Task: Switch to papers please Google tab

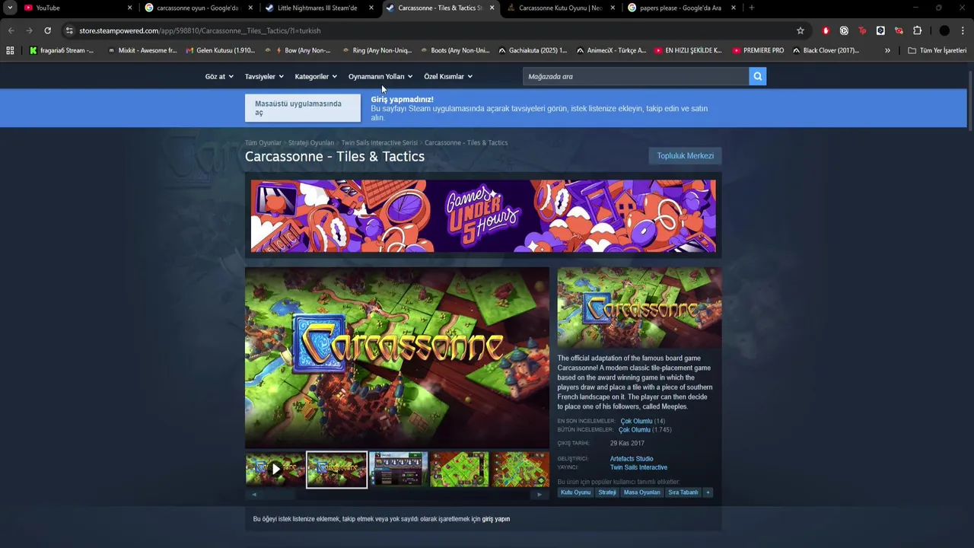Action: point(681,8)
